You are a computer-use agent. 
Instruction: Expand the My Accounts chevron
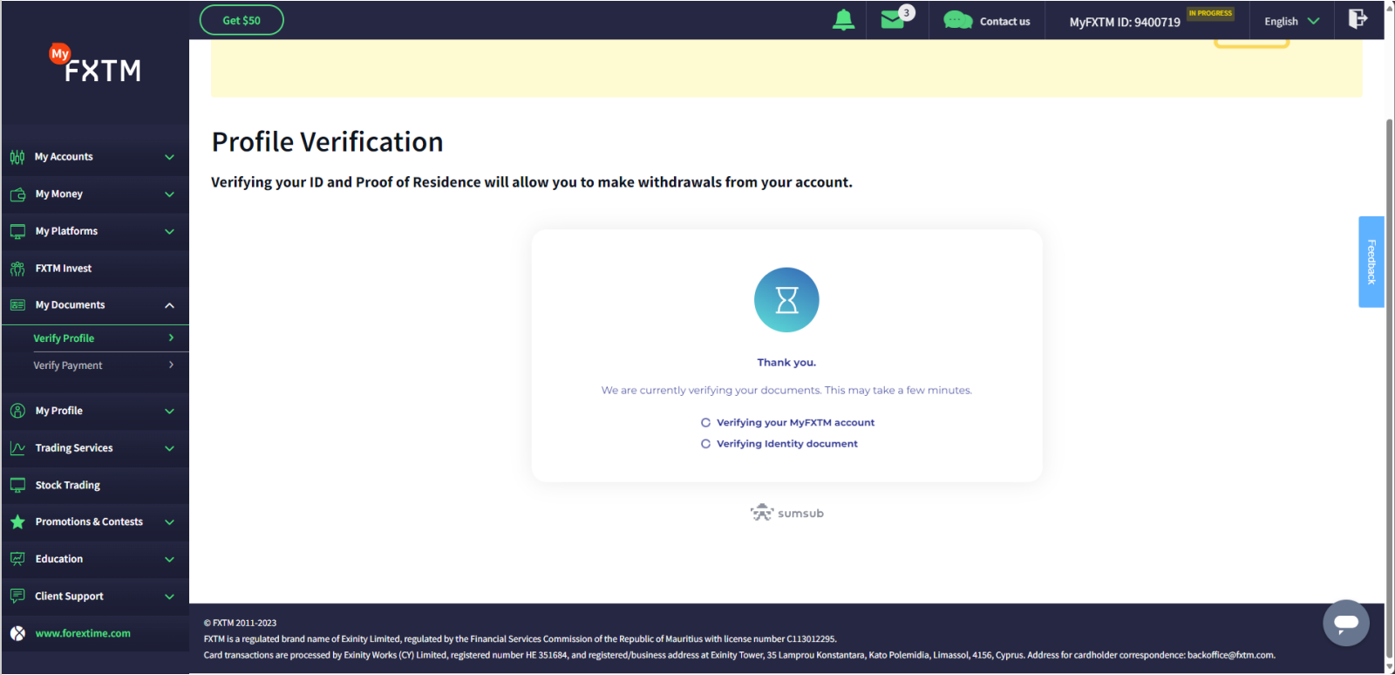pyautogui.click(x=170, y=157)
